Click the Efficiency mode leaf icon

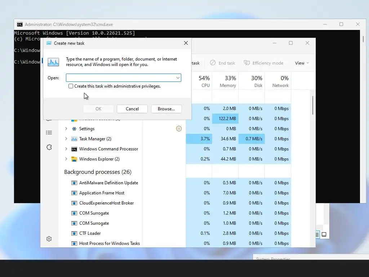(246, 63)
